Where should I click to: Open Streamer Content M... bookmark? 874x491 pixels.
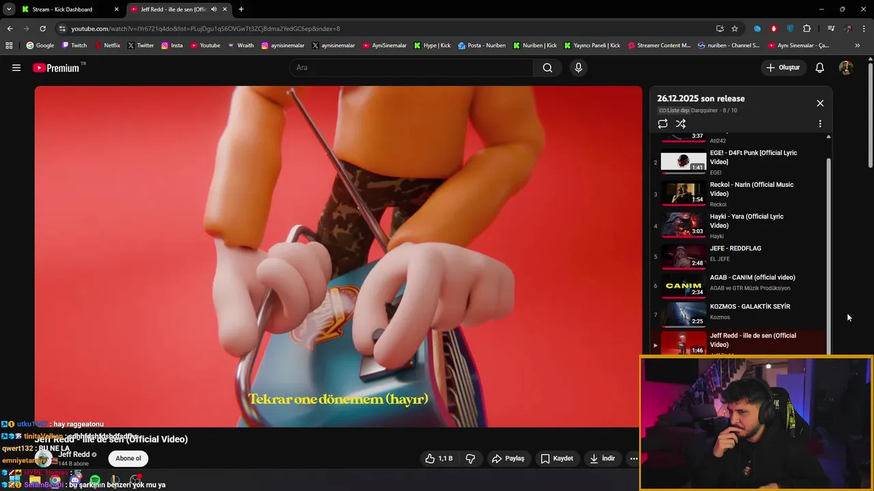click(x=659, y=46)
